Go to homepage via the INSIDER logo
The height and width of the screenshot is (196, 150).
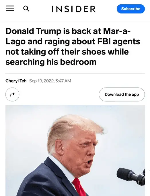(74, 9)
